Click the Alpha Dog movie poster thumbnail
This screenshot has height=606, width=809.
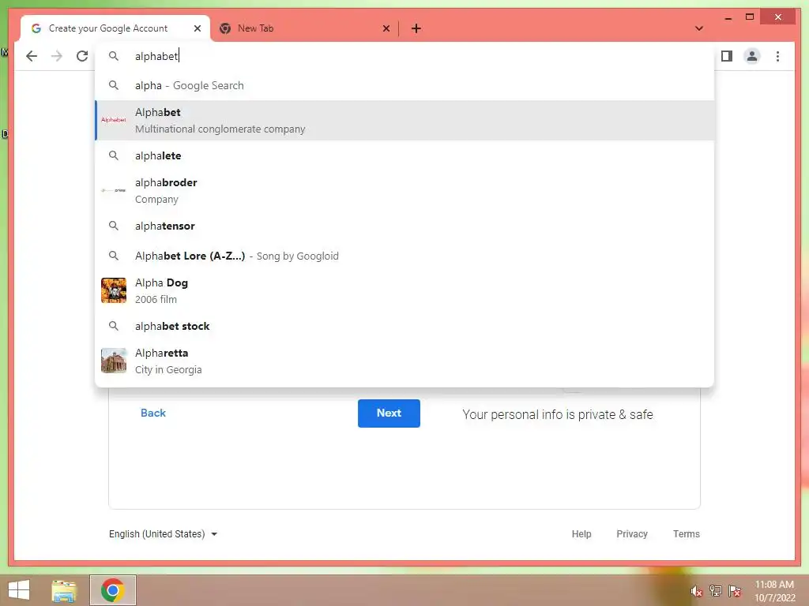(x=114, y=290)
